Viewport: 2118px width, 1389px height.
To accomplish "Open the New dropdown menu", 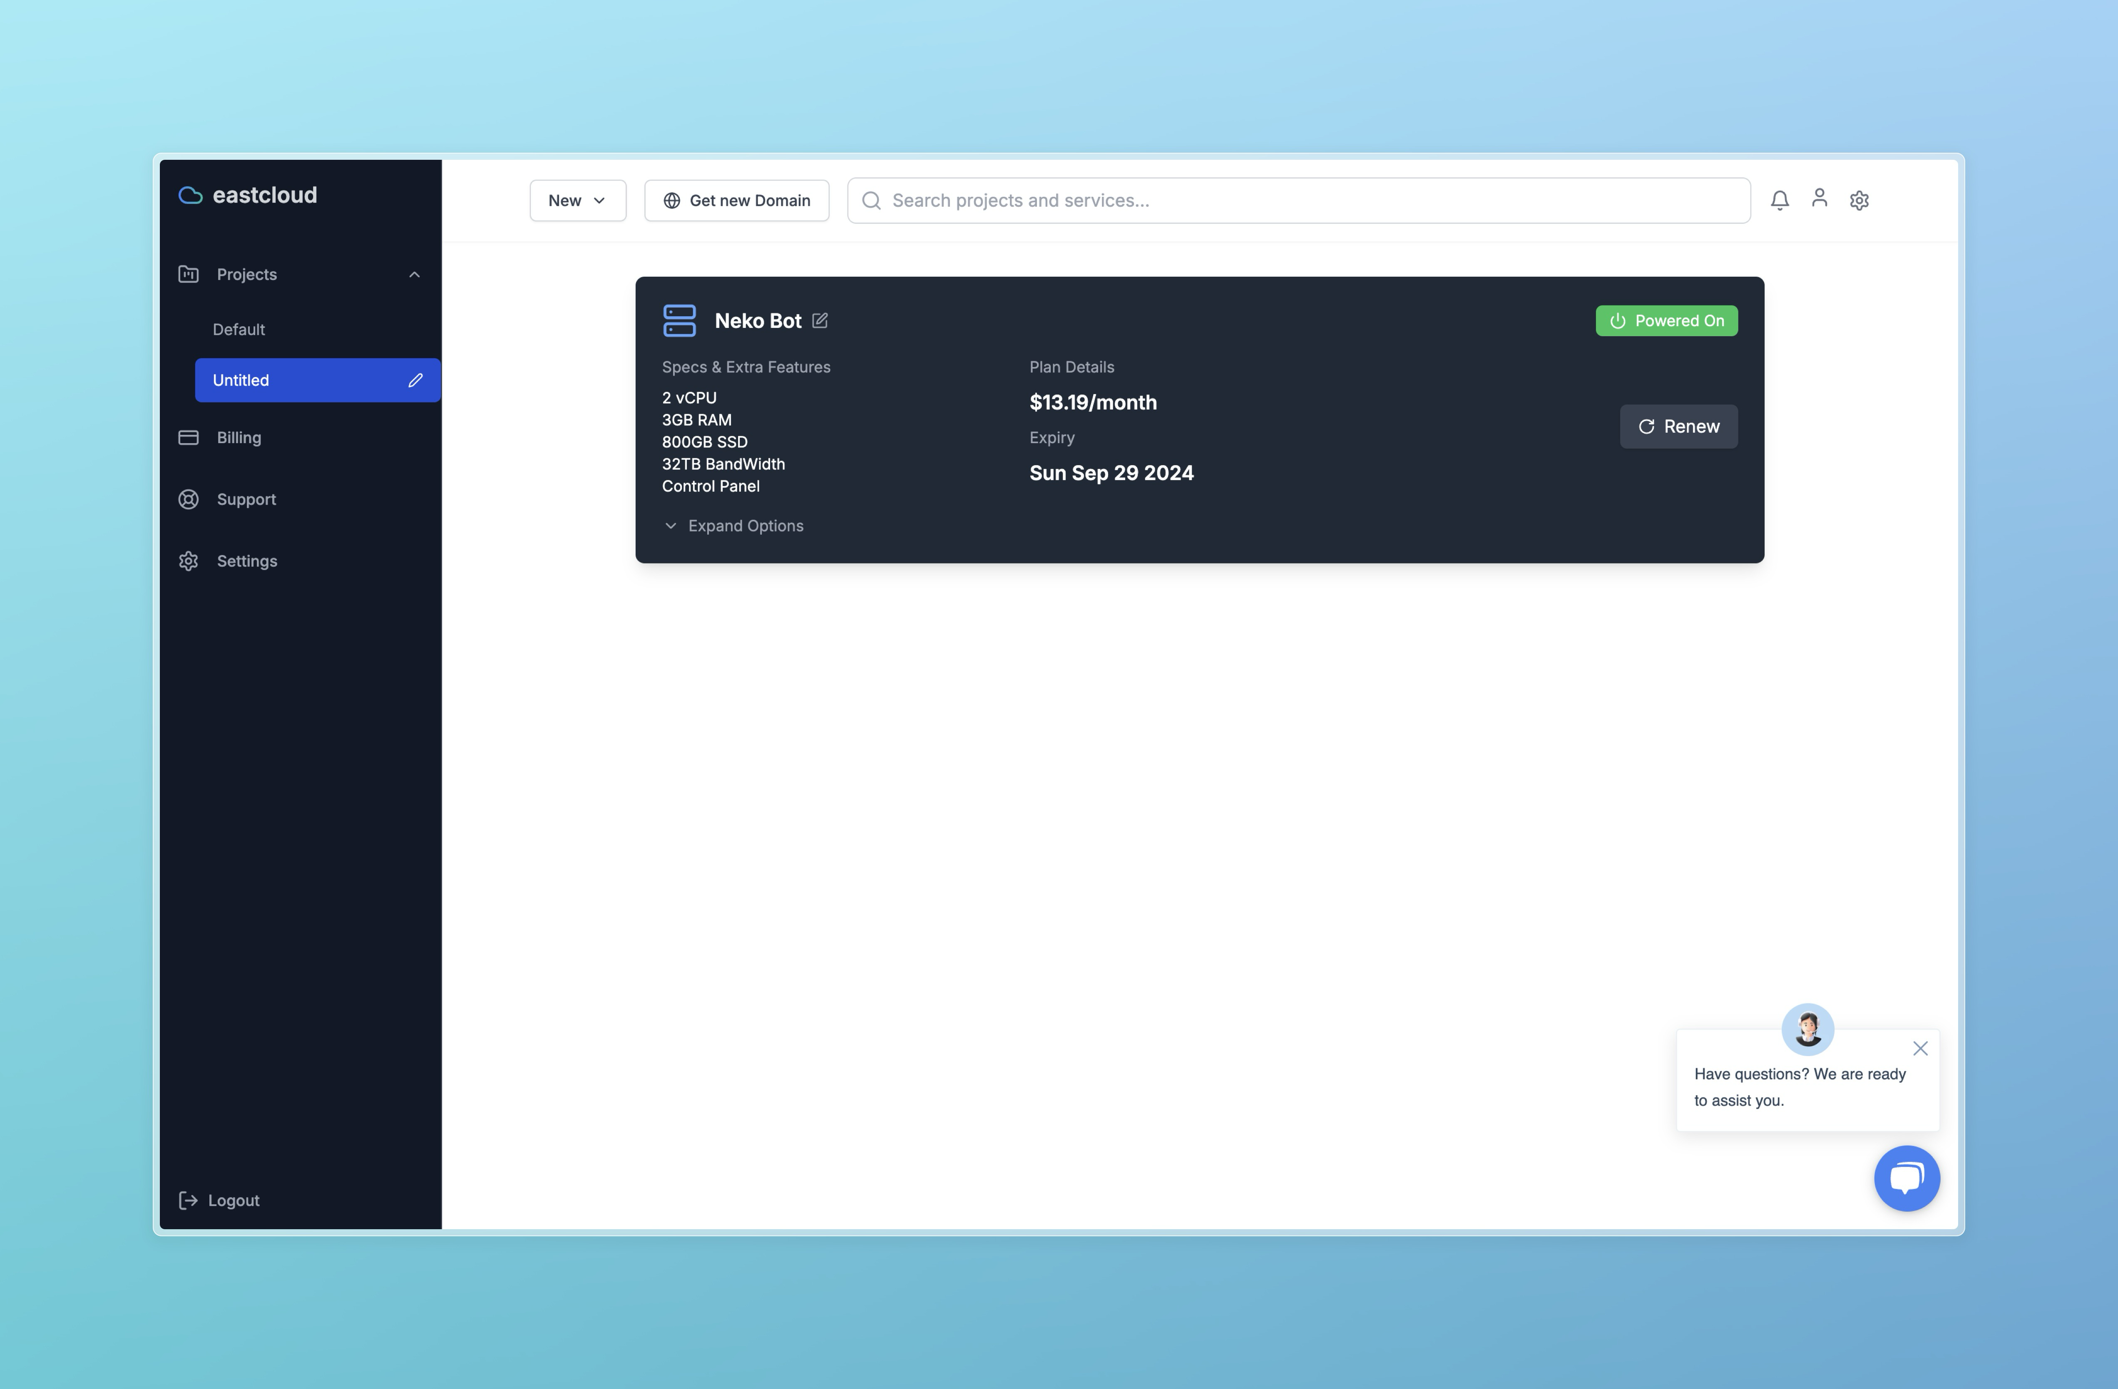I will 577,200.
